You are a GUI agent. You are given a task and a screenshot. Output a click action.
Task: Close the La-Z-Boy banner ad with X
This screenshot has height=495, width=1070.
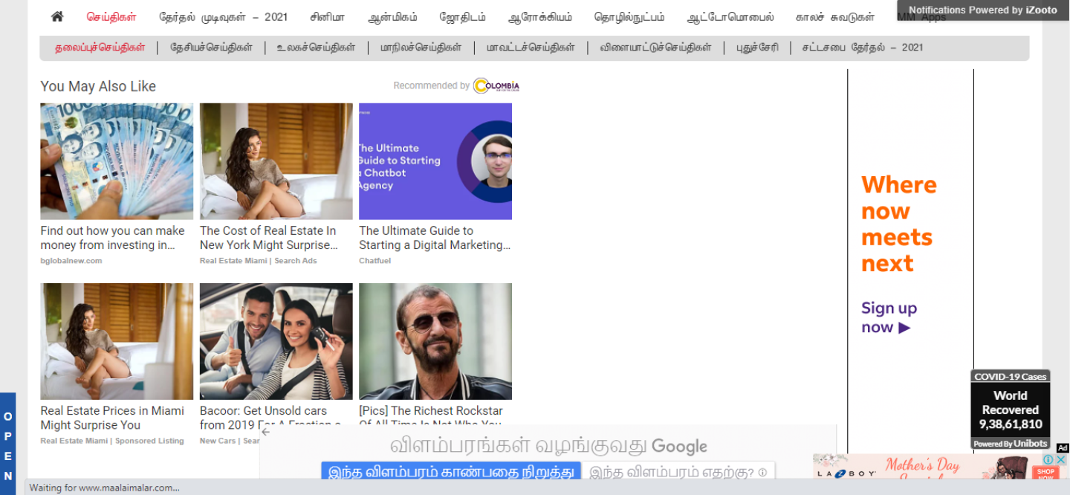pyautogui.click(x=1061, y=460)
